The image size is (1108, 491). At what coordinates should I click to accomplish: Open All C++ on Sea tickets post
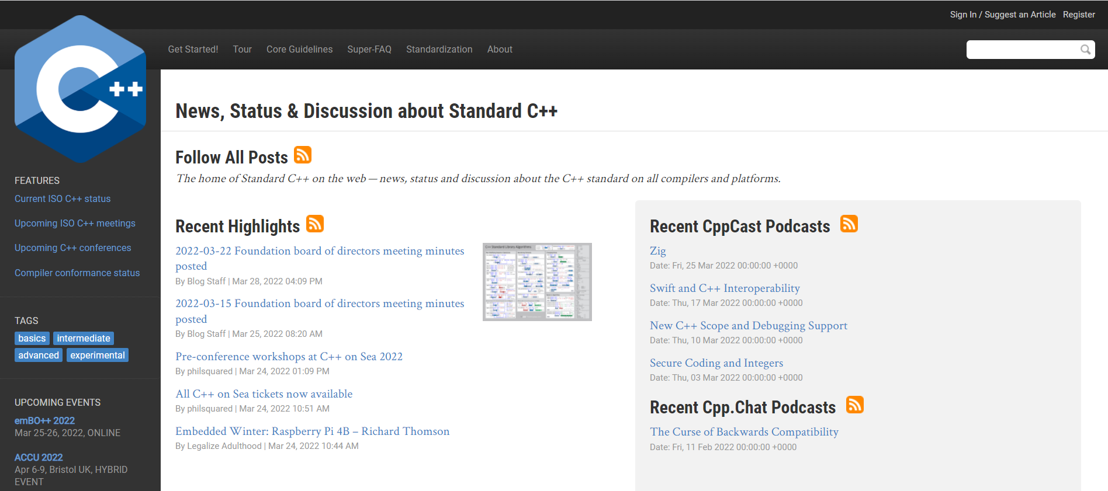point(264,394)
